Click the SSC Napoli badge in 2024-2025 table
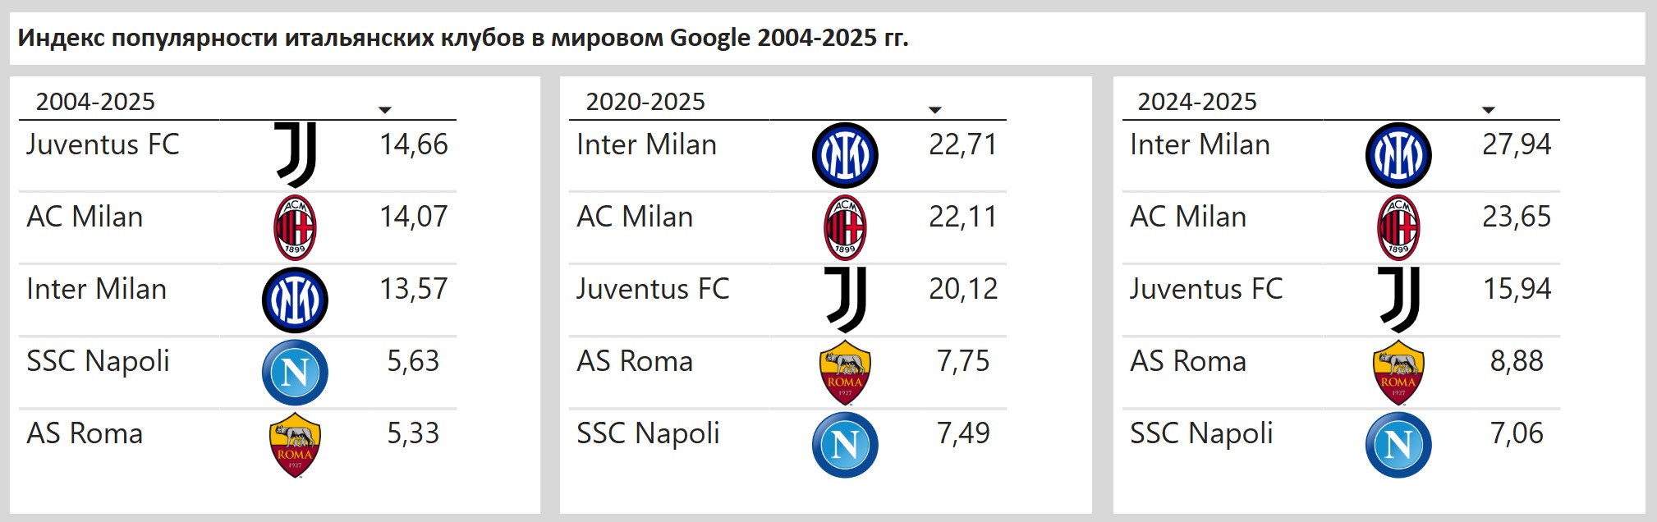The width and height of the screenshot is (1657, 522). coord(1398,444)
